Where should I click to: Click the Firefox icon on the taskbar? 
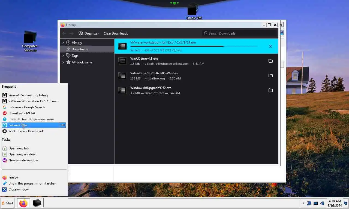coord(23,203)
